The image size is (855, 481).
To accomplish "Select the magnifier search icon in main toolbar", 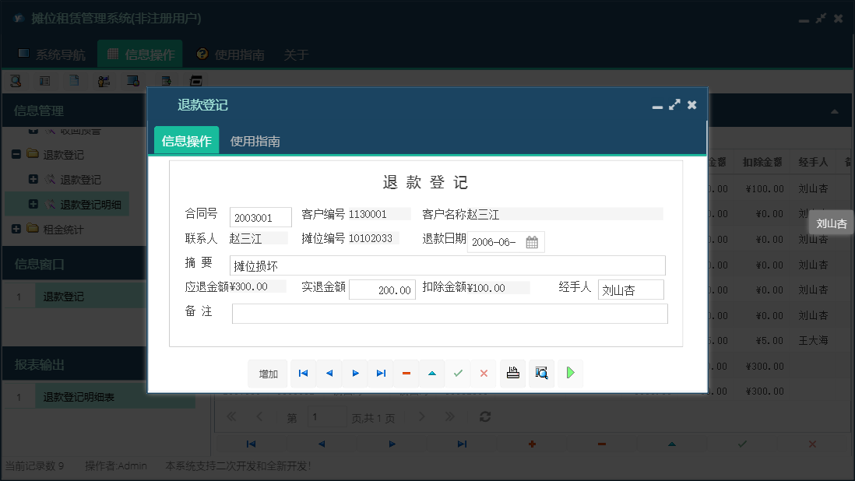I will coord(15,80).
